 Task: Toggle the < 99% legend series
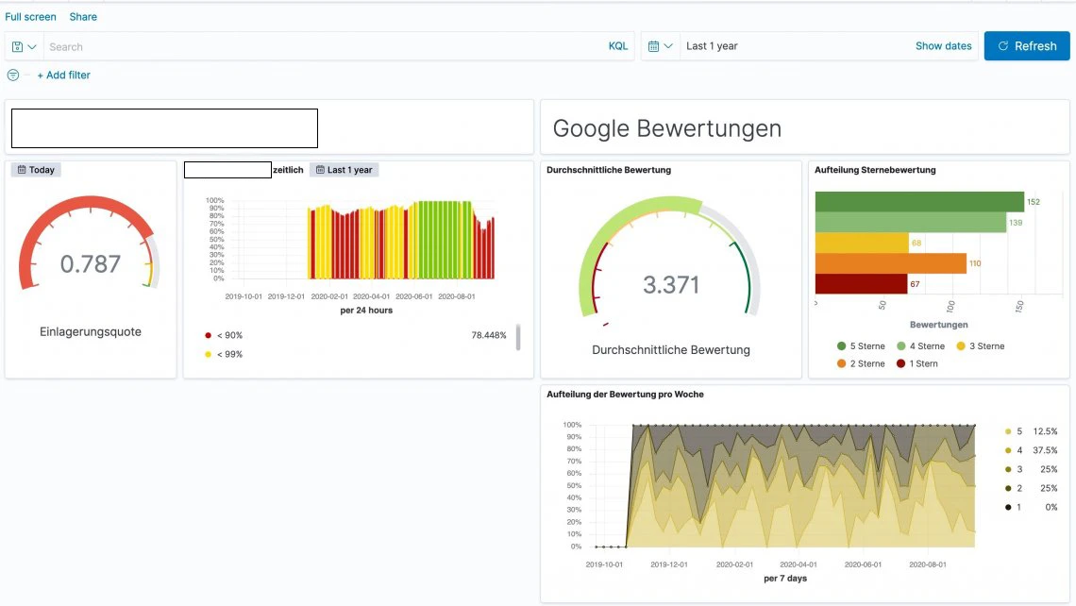pos(224,354)
